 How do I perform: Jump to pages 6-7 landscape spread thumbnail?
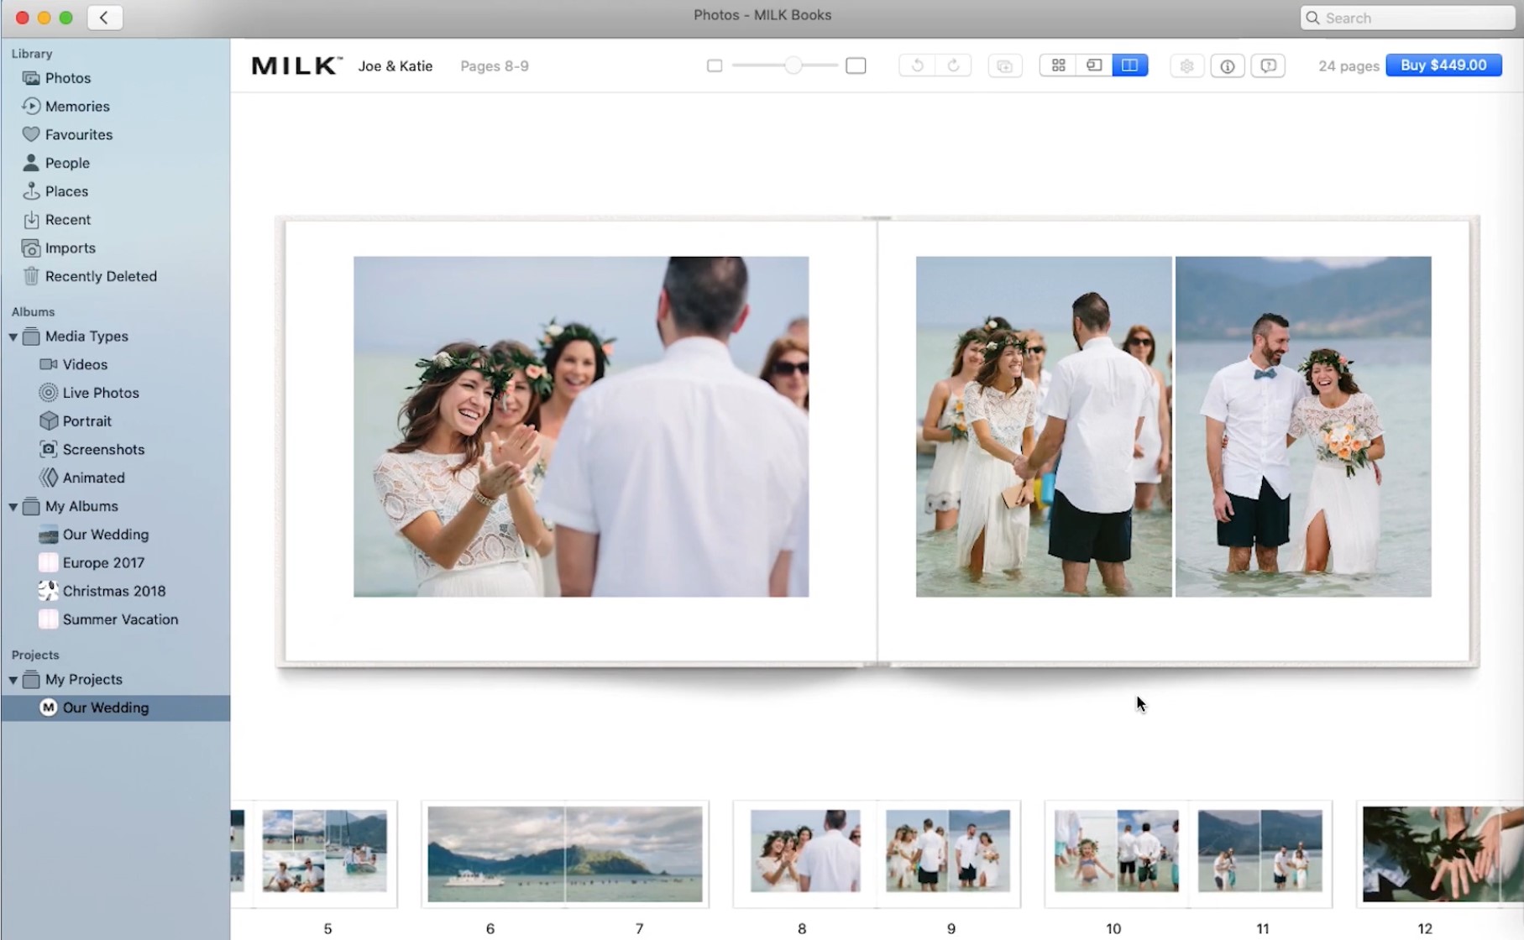565,854
